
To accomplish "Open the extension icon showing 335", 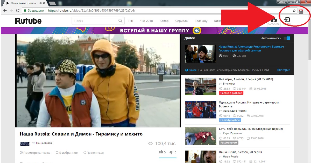I will pos(301,11).
